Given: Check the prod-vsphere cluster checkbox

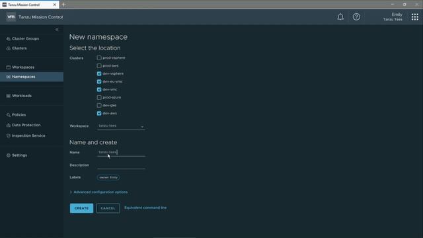Looking at the screenshot, I should (99, 58).
